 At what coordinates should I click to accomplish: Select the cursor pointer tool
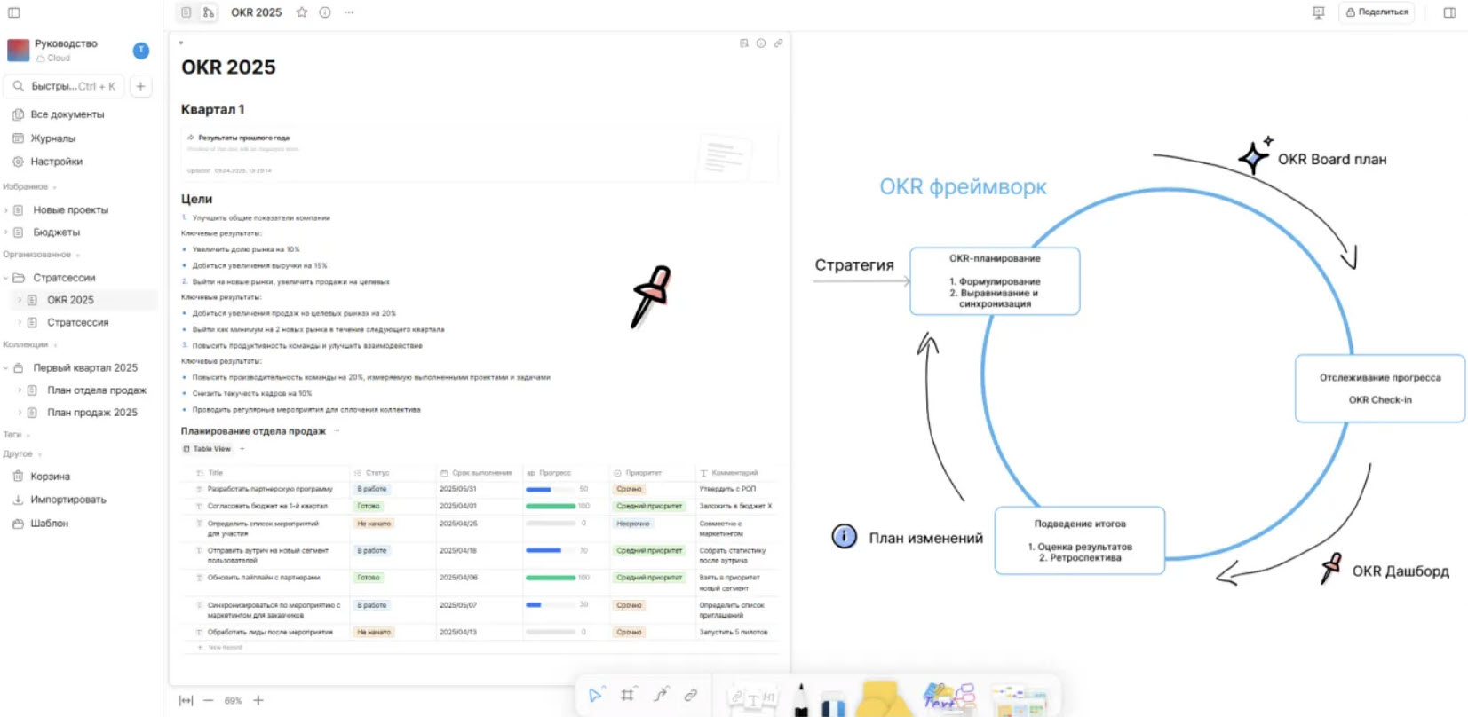click(x=596, y=695)
